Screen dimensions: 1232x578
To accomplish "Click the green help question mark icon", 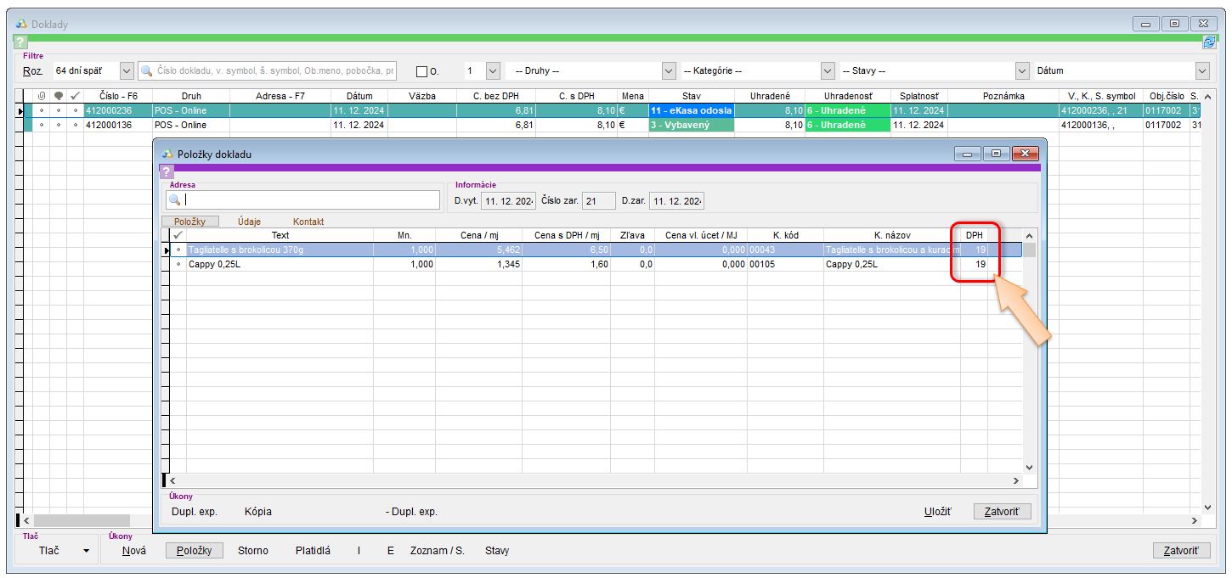I will click(21, 42).
